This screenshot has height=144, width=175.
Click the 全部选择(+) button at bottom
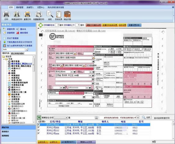tap(43, 142)
